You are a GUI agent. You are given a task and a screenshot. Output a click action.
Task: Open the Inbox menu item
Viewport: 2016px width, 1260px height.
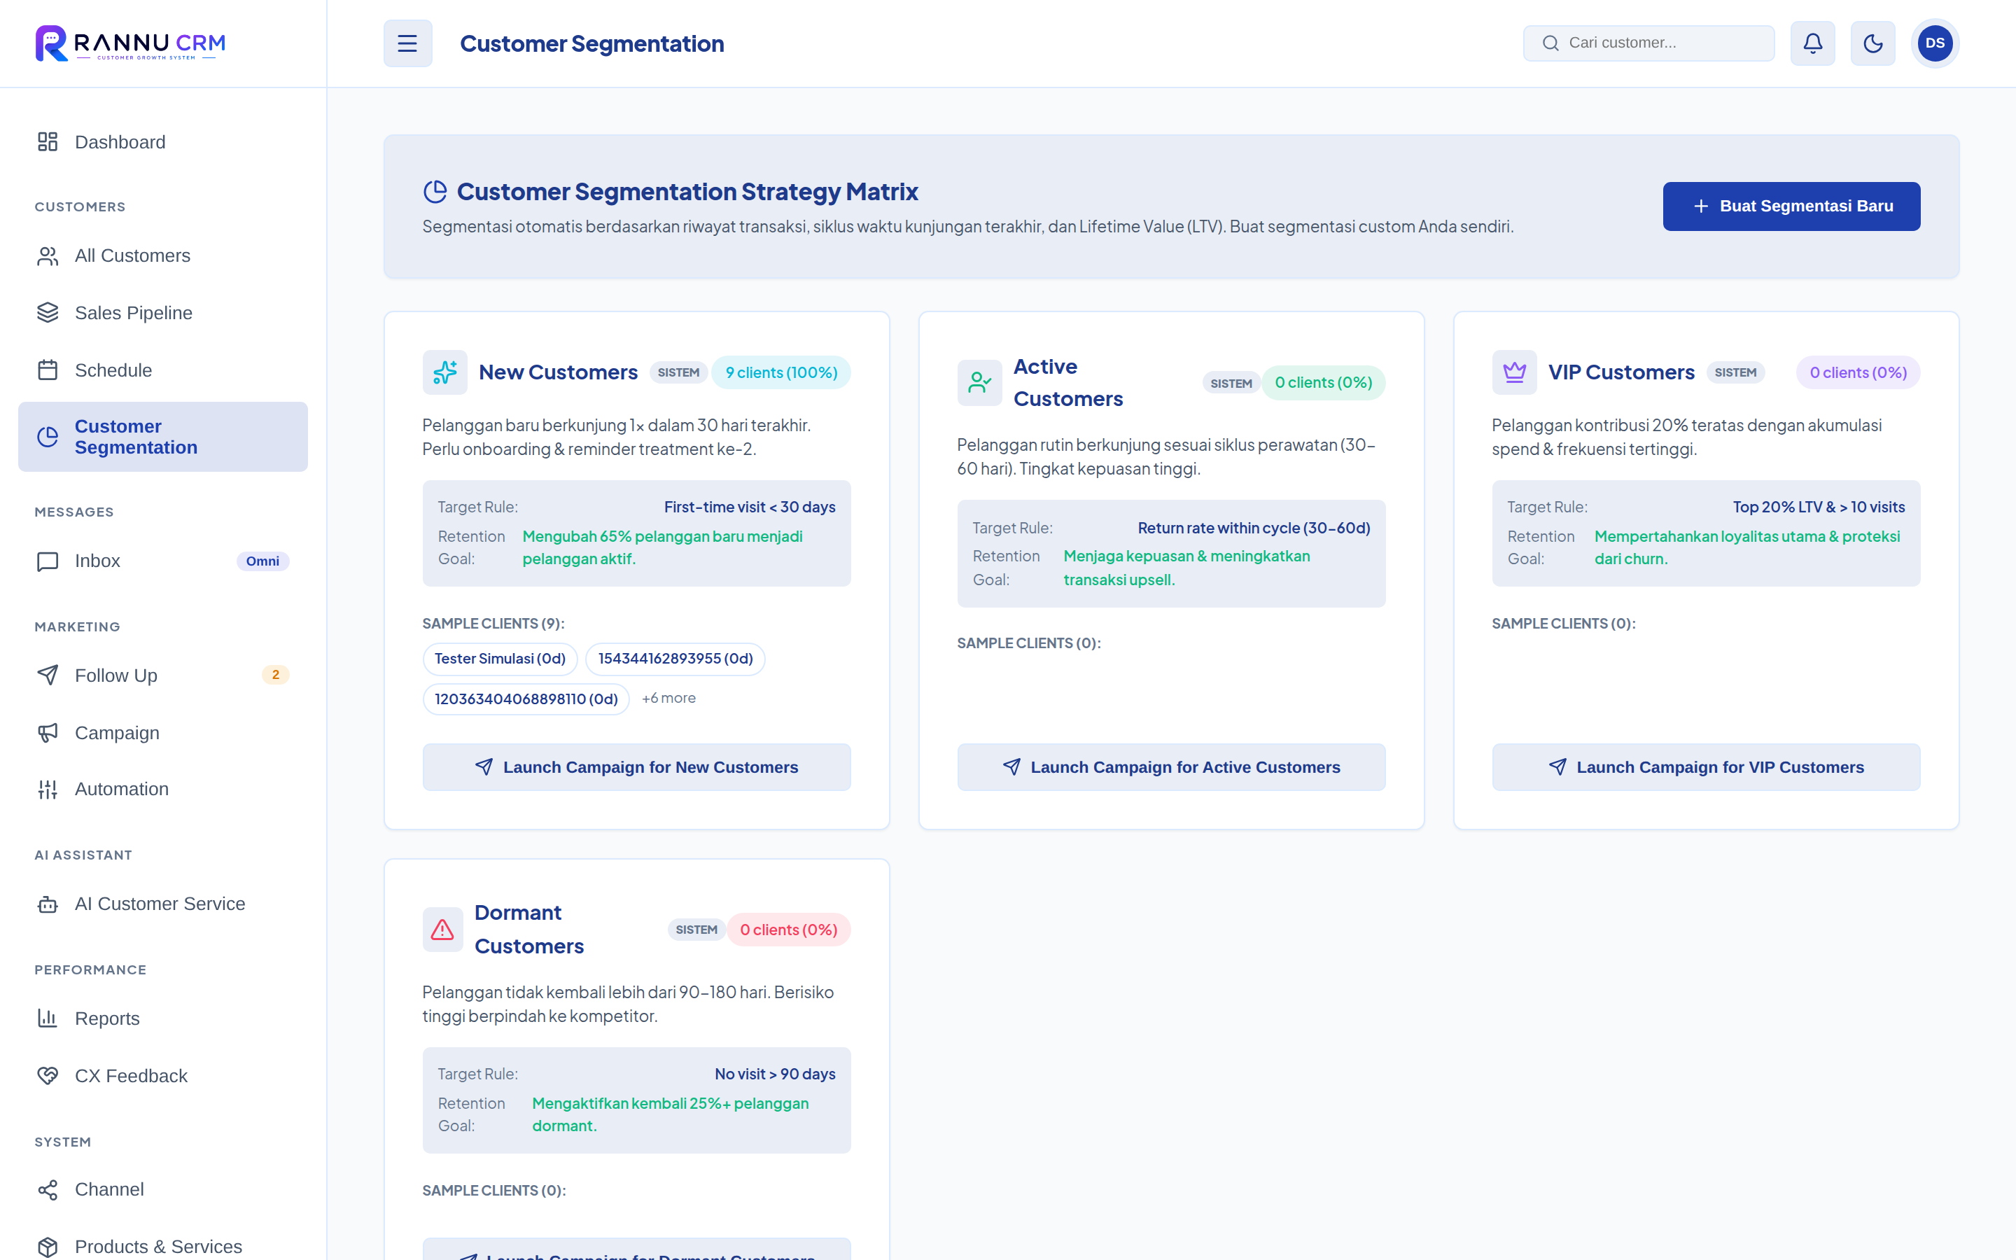coord(162,561)
